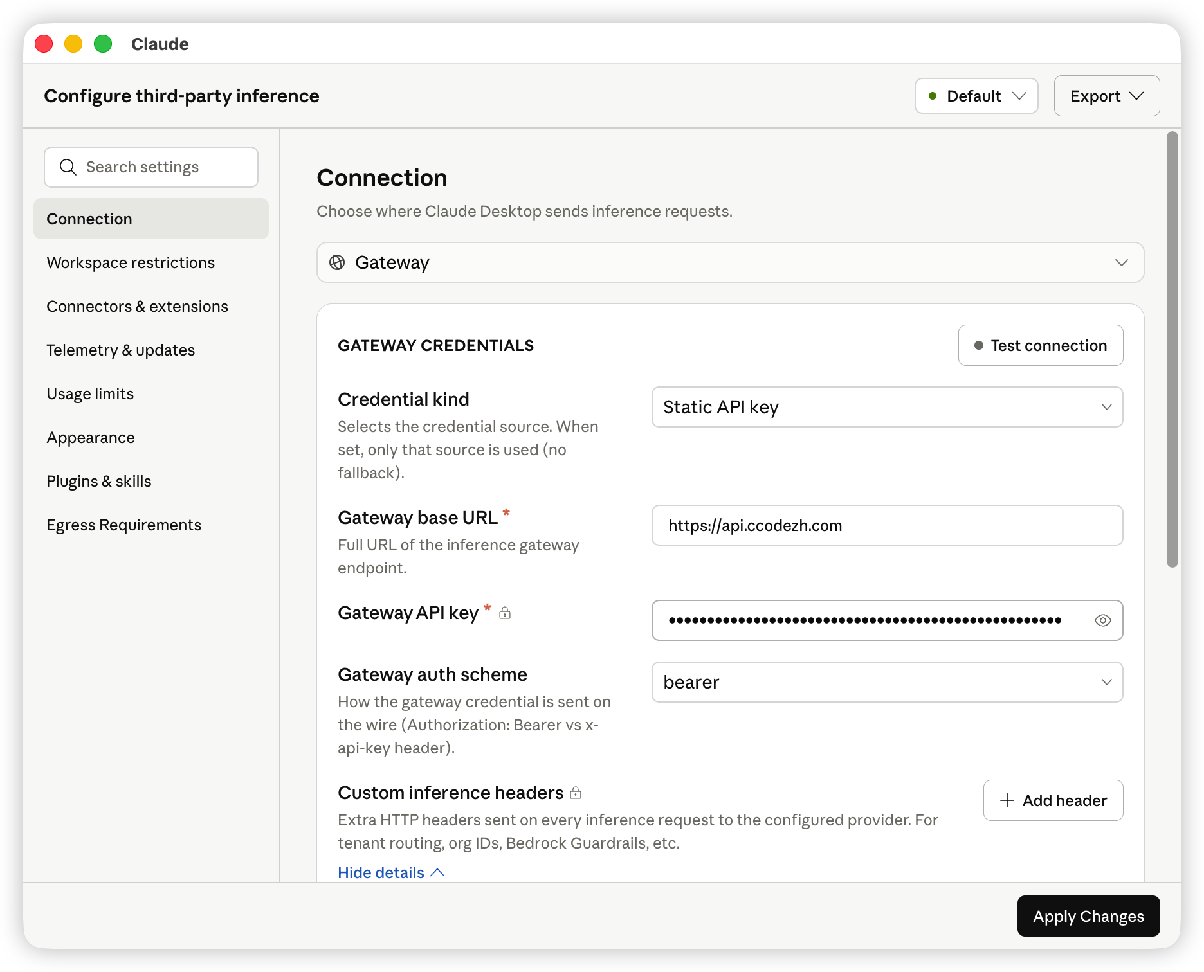The width and height of the screenshot is (1204, 972).
Task: Click the Gateway base URL label
Action: pos(418,517)
